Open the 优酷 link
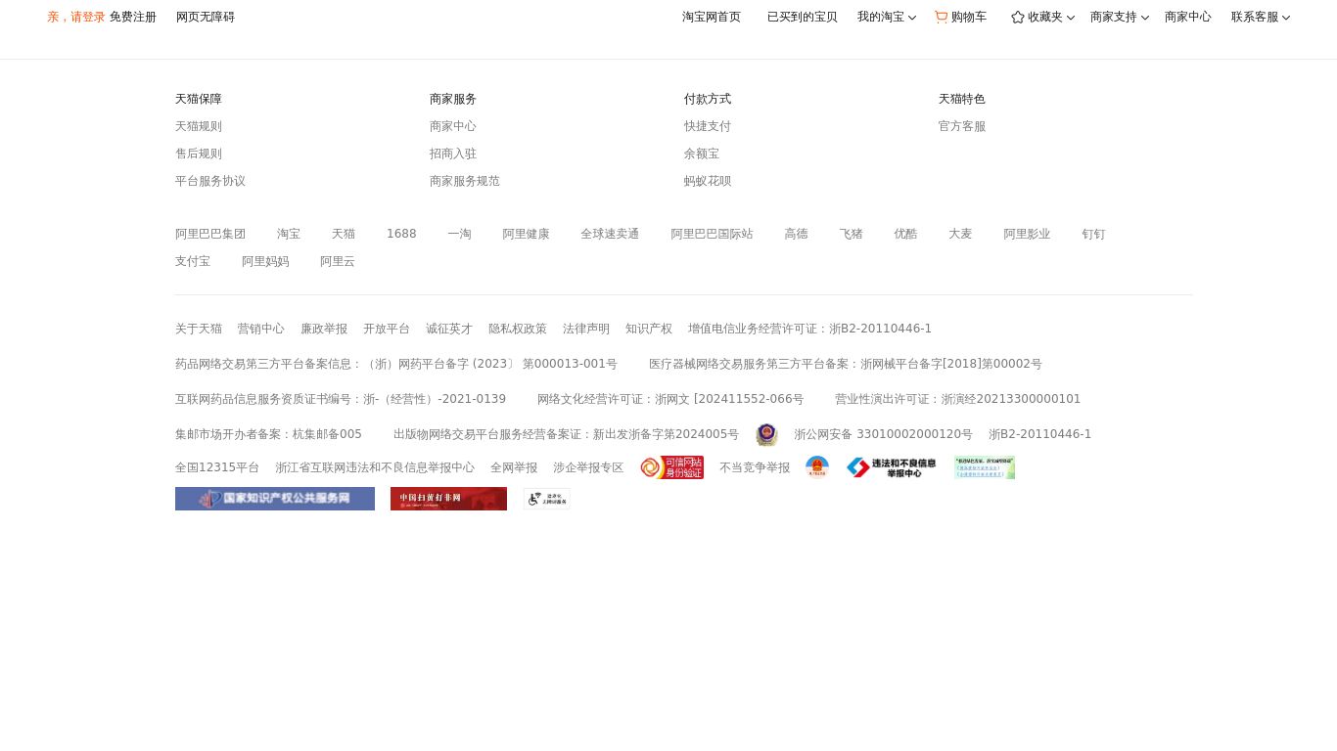1337x751 pixels. (x=906, y=234)
